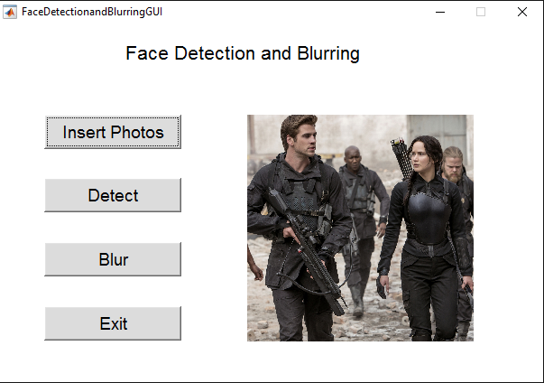Viewport: 544px width, 383px height.
Task: Minimize the FaceDetectionandBlurringGUI window
Action: (x=440, y=12)
